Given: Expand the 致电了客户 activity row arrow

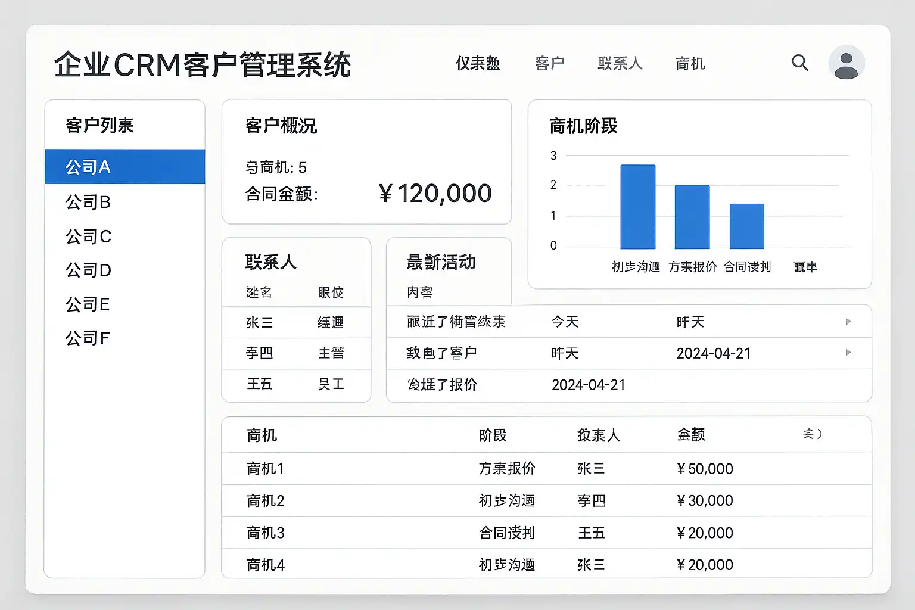Looking at the screenshot, I should [848, 353].
